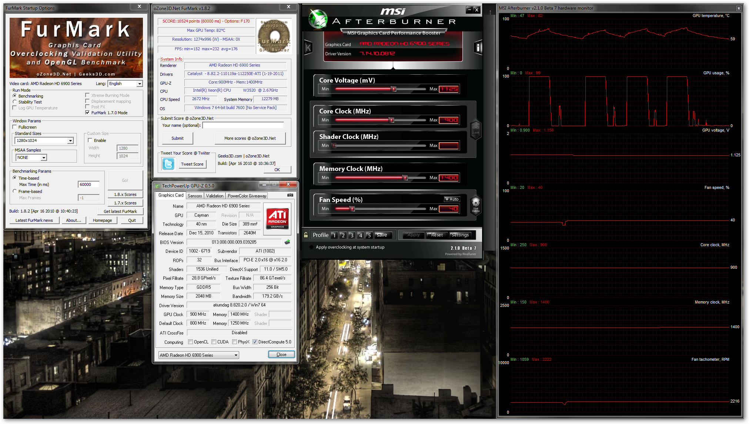Click the Kombustor K icon in Afterburner

308,47
